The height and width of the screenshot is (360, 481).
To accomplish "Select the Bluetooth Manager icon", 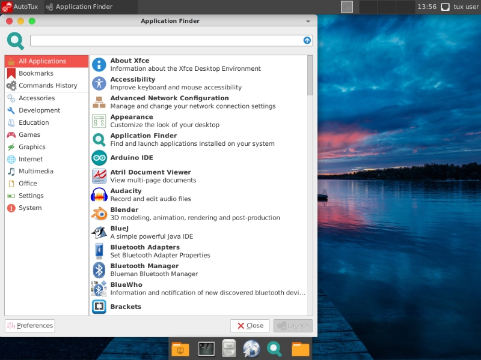I will tap(99, 269).
